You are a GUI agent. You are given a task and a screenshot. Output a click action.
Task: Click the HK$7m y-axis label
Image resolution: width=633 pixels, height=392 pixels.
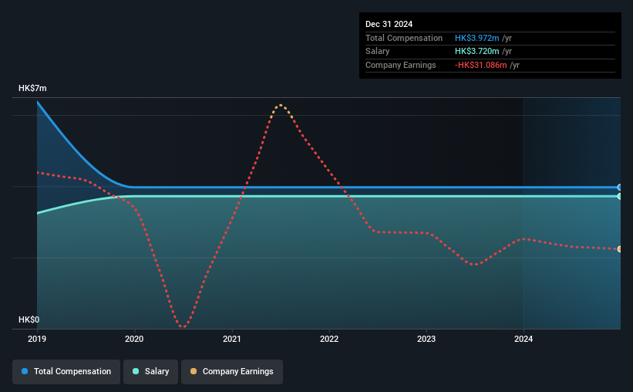tap(32, 88)
